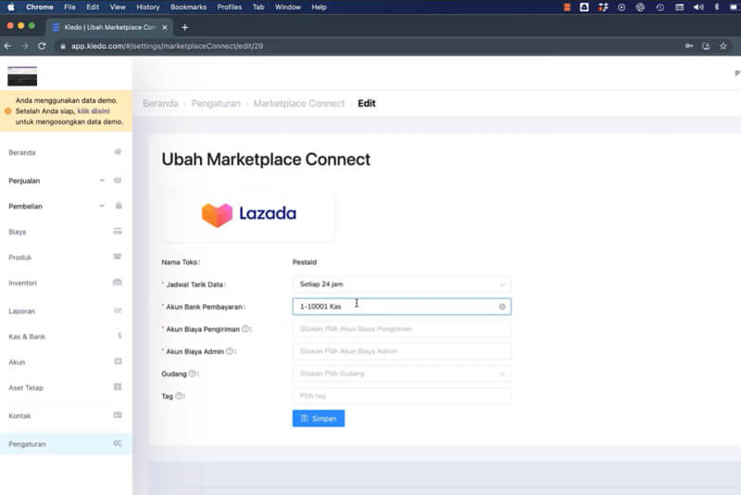This screenshot has height=495, width=741.
Task: Click the Kontak card icon
Action: 118,415
